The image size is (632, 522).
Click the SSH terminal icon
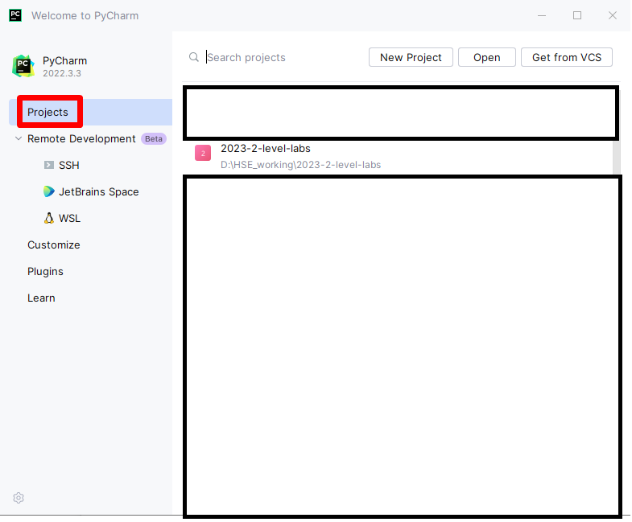[49, 165]
